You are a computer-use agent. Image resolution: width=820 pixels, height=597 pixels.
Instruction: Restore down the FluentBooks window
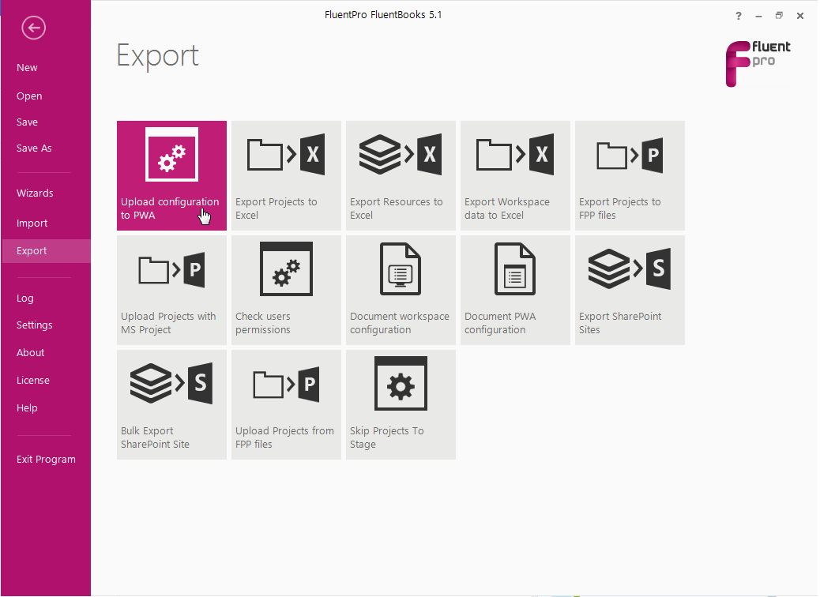pos(779,16)
